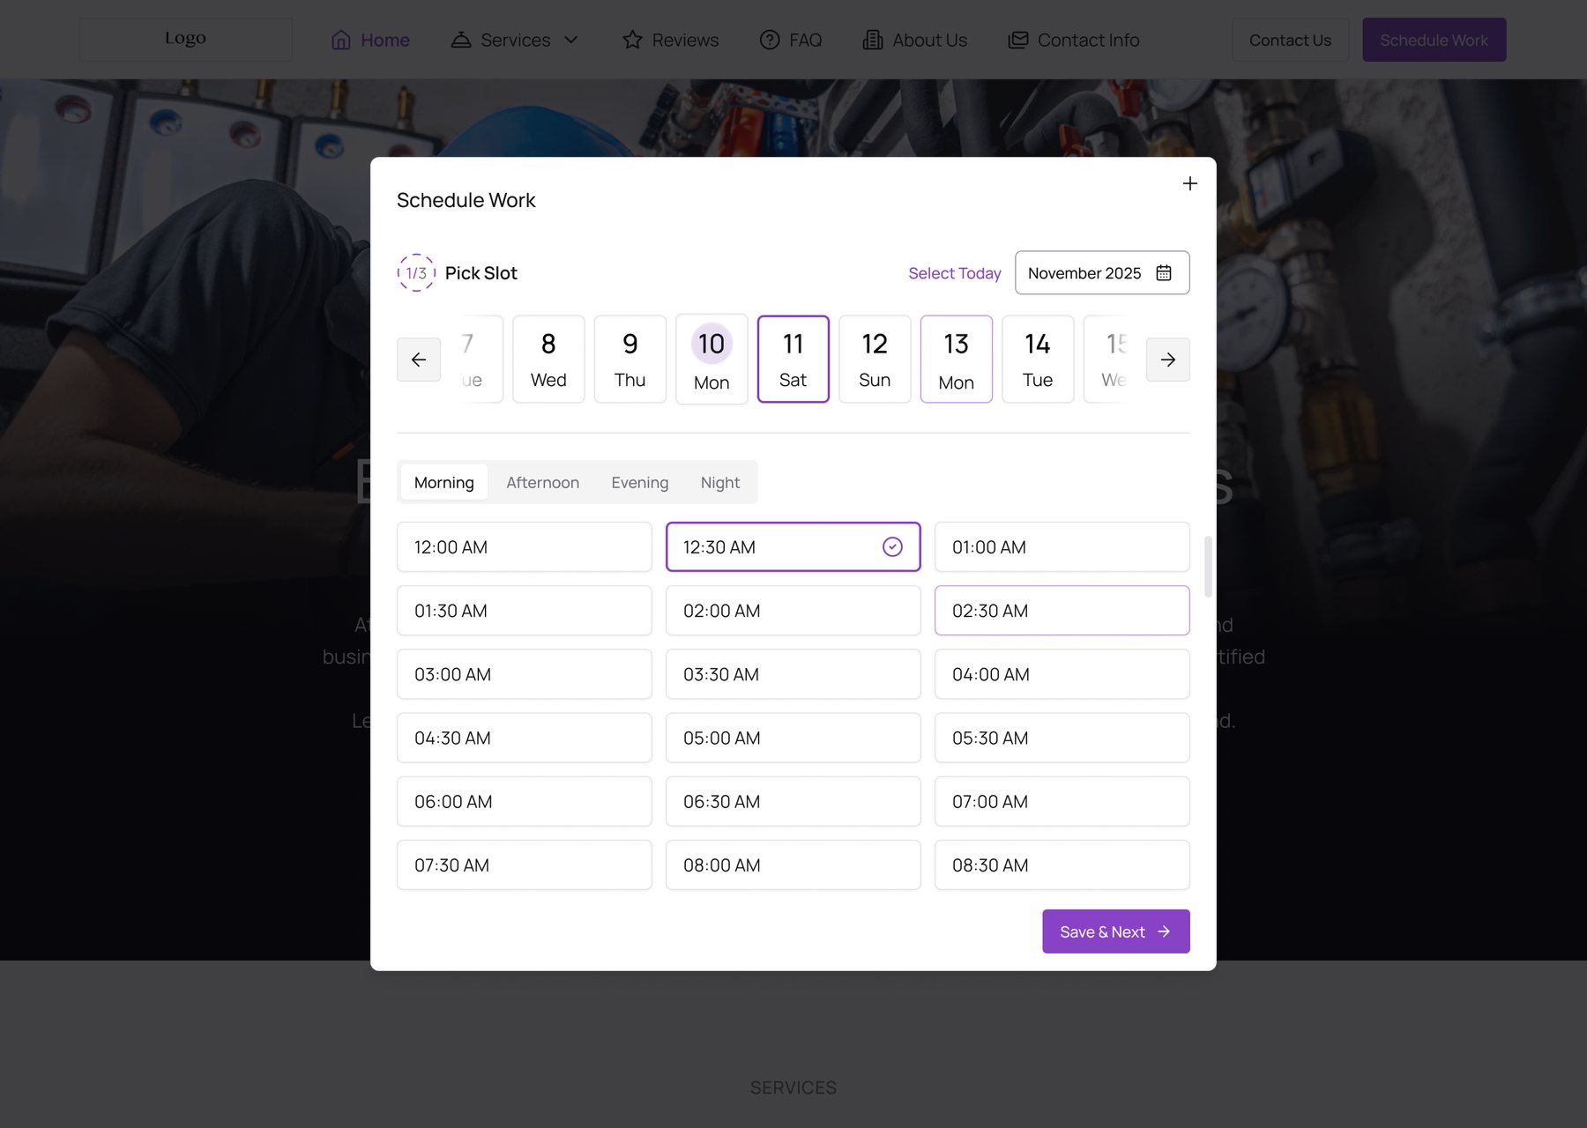The height and width of the screenshot is (1128, 1587).
Task: Switch to the Afternoon tab
Action: pyautogui.click(x=542, y=482)
